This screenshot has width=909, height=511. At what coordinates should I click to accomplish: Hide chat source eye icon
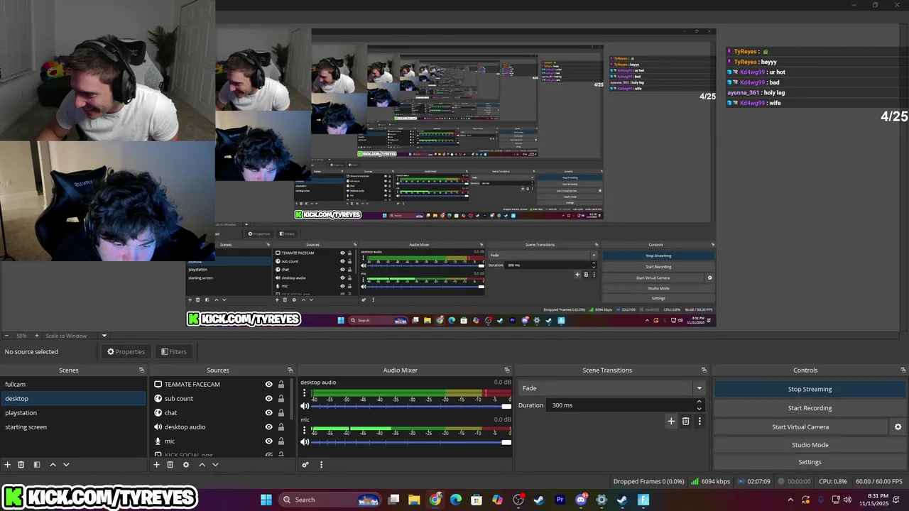pyautogui.click(x=268, y=412)
